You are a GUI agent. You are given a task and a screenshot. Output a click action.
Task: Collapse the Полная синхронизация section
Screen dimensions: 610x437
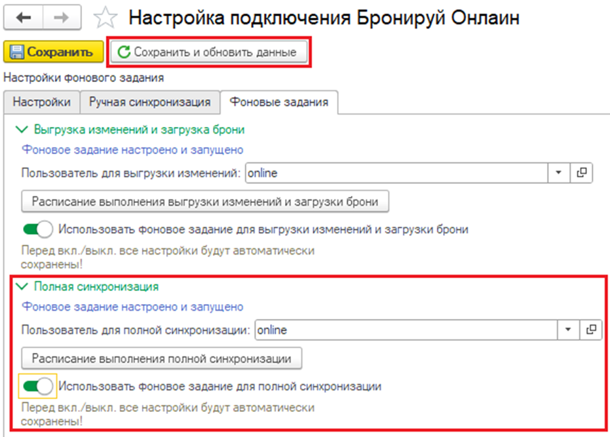[x=22, y=287]
